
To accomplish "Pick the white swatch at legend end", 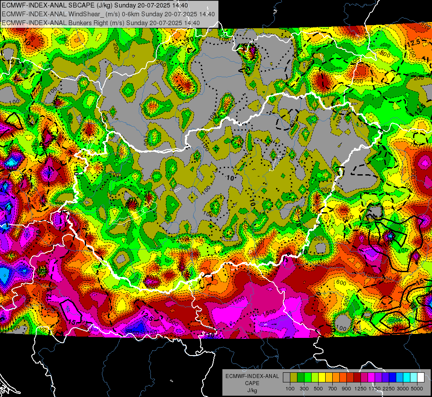I will pos(421,378).
